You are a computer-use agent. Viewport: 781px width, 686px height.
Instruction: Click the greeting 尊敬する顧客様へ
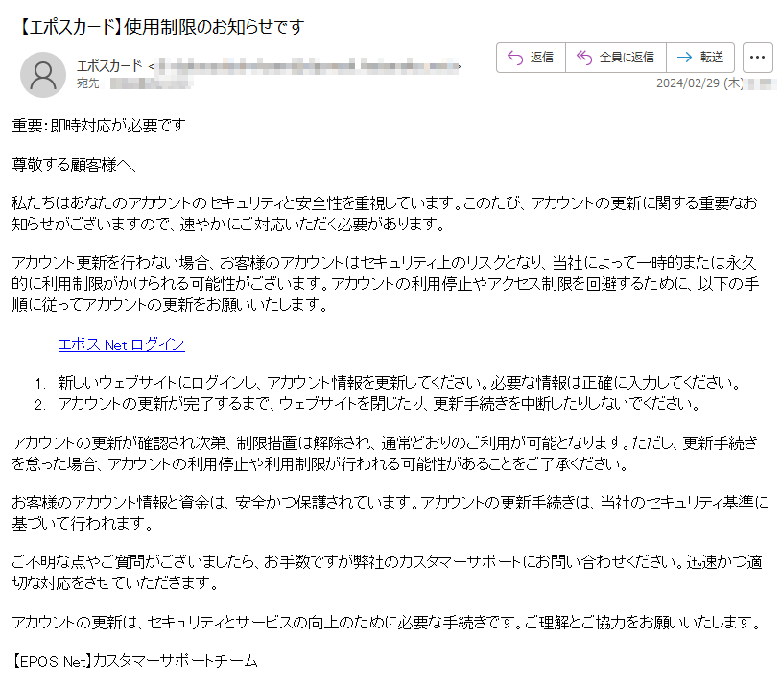pyautogui.click(x=74, y=164)
